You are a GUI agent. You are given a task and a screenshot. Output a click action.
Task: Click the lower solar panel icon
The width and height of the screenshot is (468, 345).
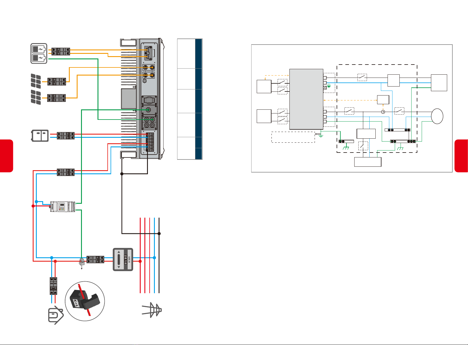(x=36, y=97)
